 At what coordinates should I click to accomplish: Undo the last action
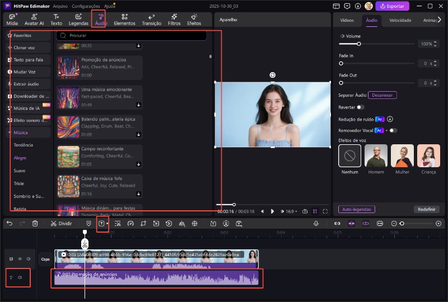10,224
